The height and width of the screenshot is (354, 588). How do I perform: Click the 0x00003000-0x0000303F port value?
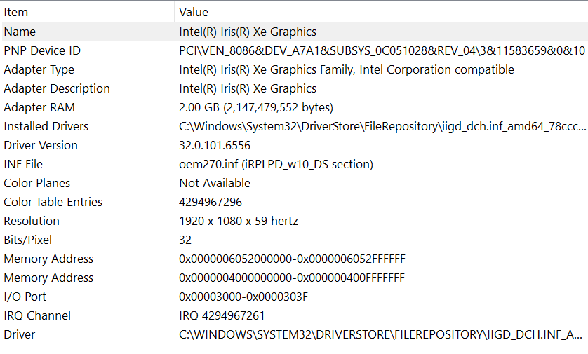pos(243,297)
